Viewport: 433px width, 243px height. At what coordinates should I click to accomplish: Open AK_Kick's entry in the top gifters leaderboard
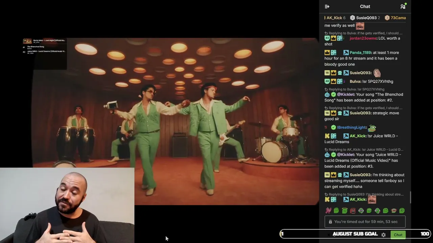point(336,18)
